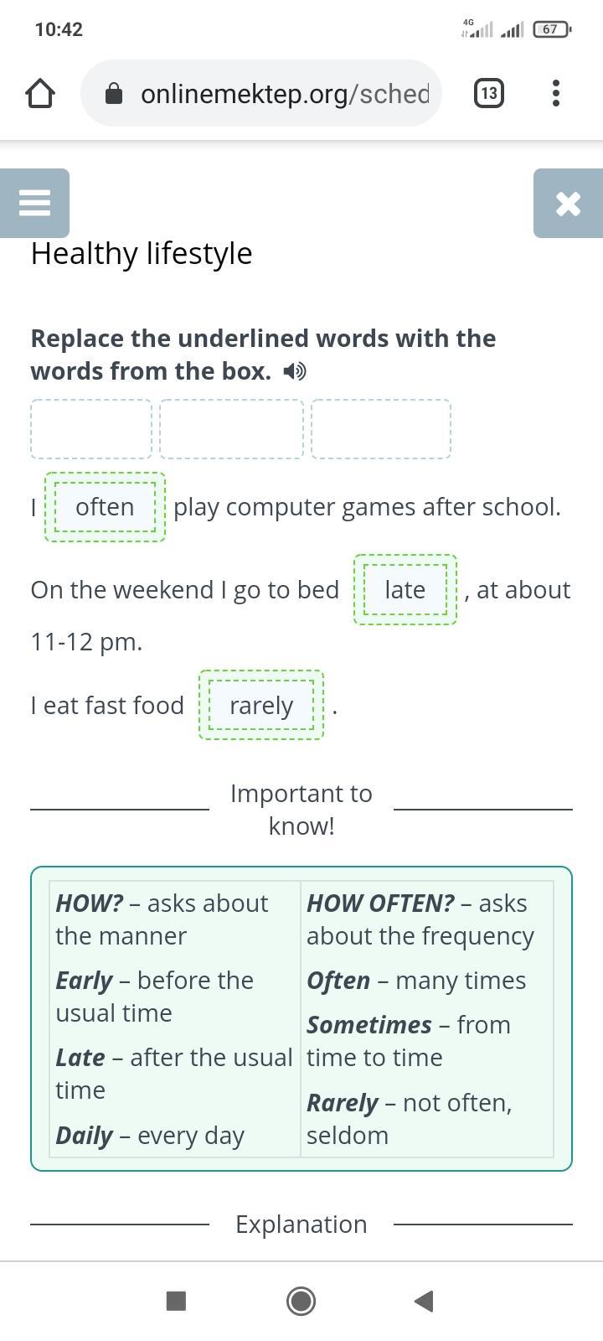Open the hamburger menu
The width and height of the screenshot is (603, 1341).
pos(34,203)
